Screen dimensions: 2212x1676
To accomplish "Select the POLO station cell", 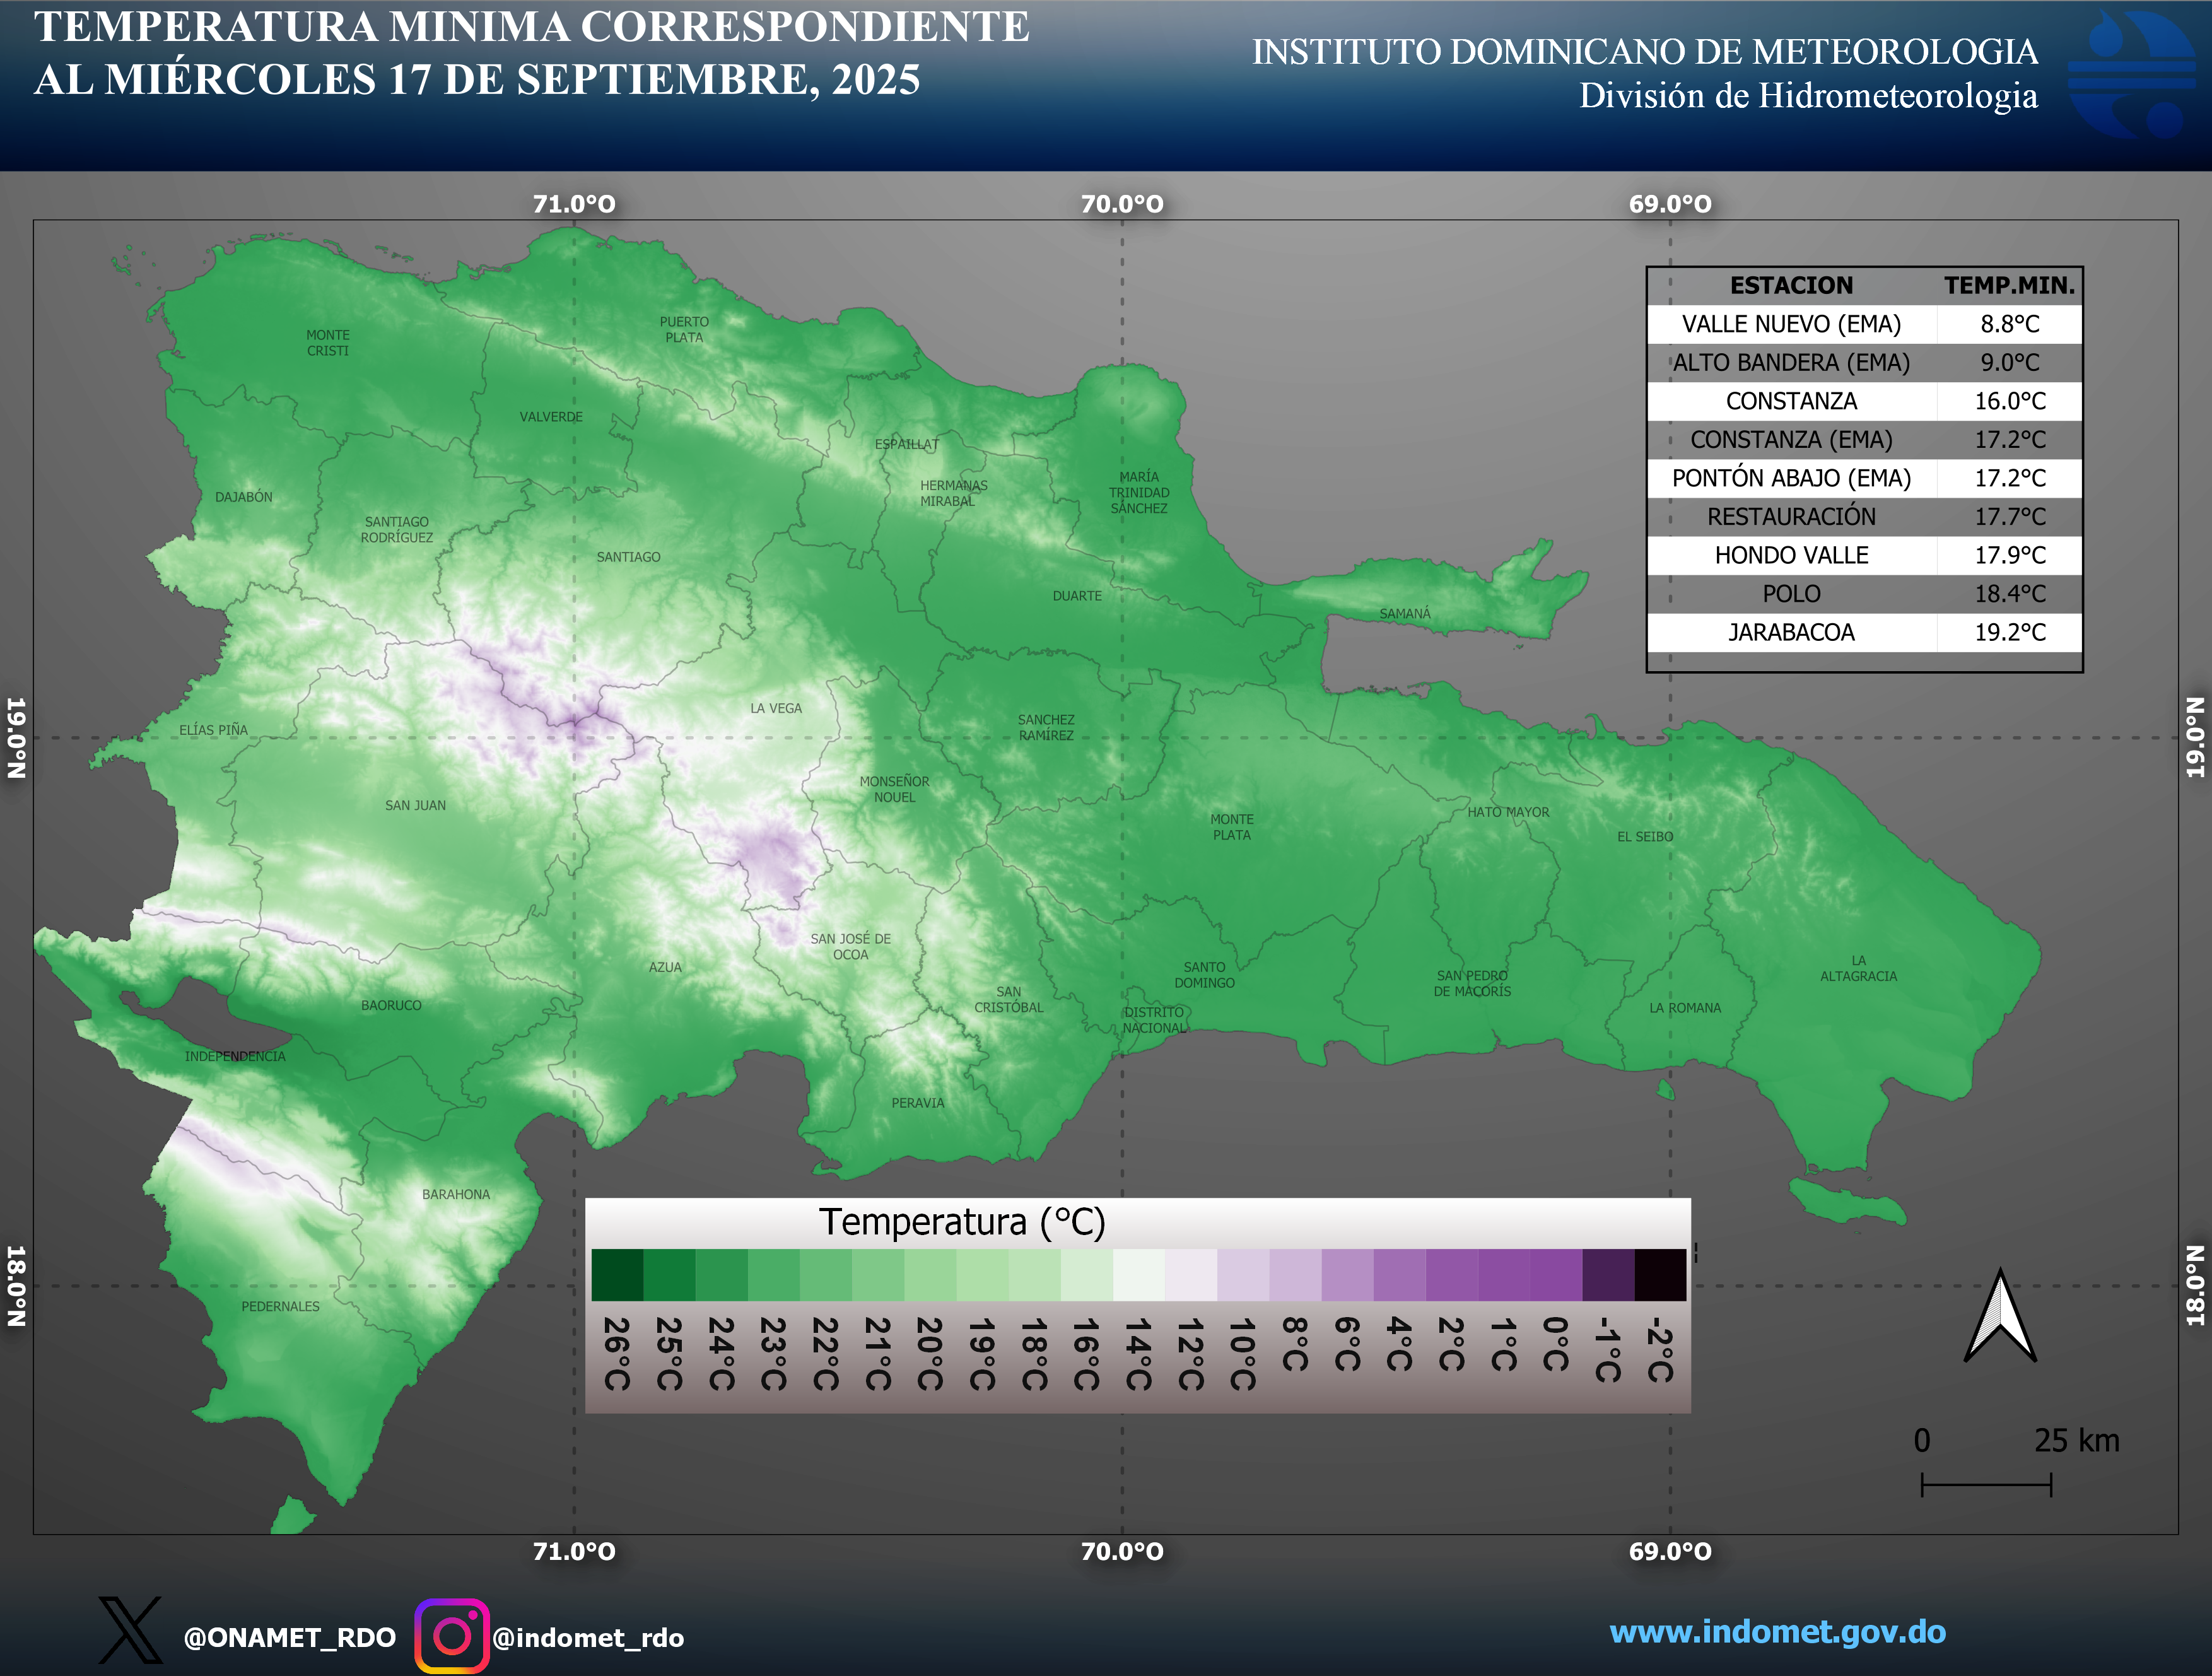I will [1791, 594].
